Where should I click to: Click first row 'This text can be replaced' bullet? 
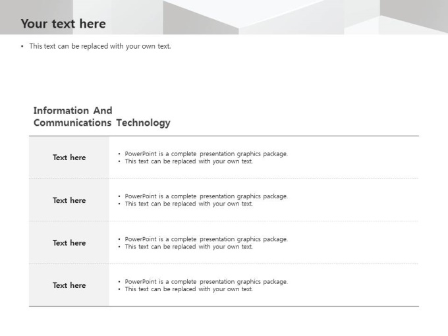tap(188, 161)
